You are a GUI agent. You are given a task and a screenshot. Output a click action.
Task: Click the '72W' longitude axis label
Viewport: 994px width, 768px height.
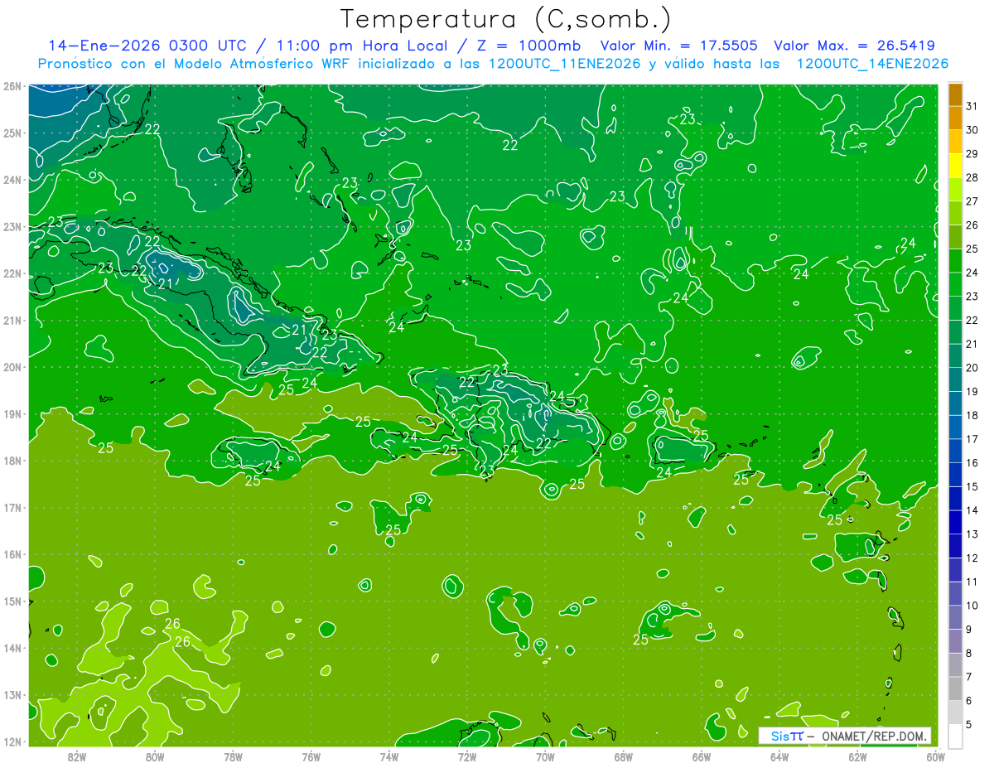pyautogui.click(x=467, y=756)
